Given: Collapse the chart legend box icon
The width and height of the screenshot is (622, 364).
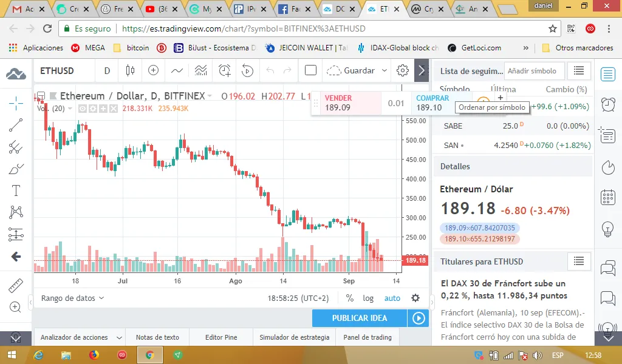Looking at the screenshot, I should [41, 95].
